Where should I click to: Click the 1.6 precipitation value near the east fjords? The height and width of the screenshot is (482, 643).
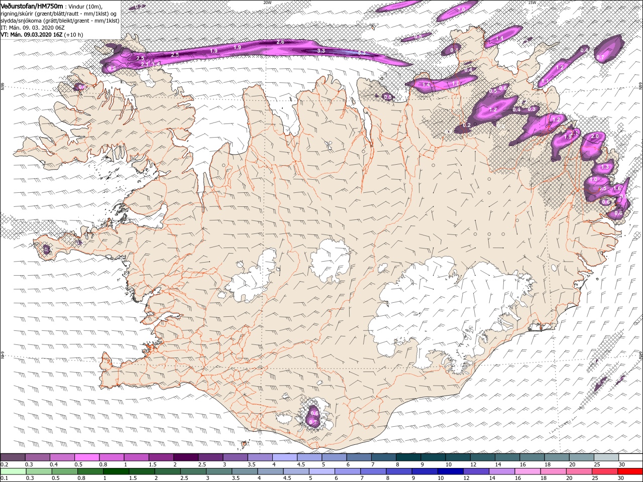(618, 188)
